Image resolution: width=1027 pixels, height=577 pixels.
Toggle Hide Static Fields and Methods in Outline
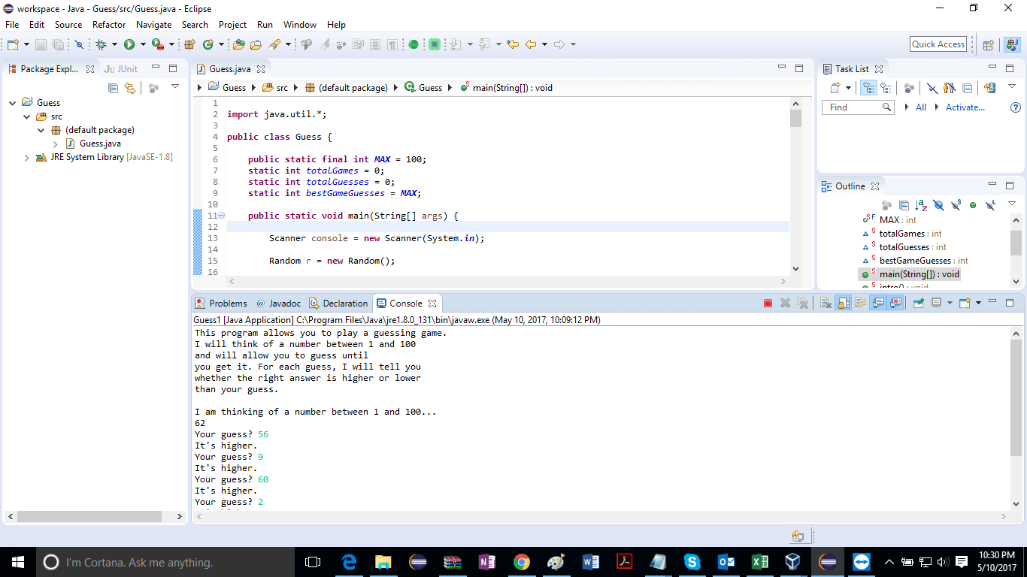point(956,205)
